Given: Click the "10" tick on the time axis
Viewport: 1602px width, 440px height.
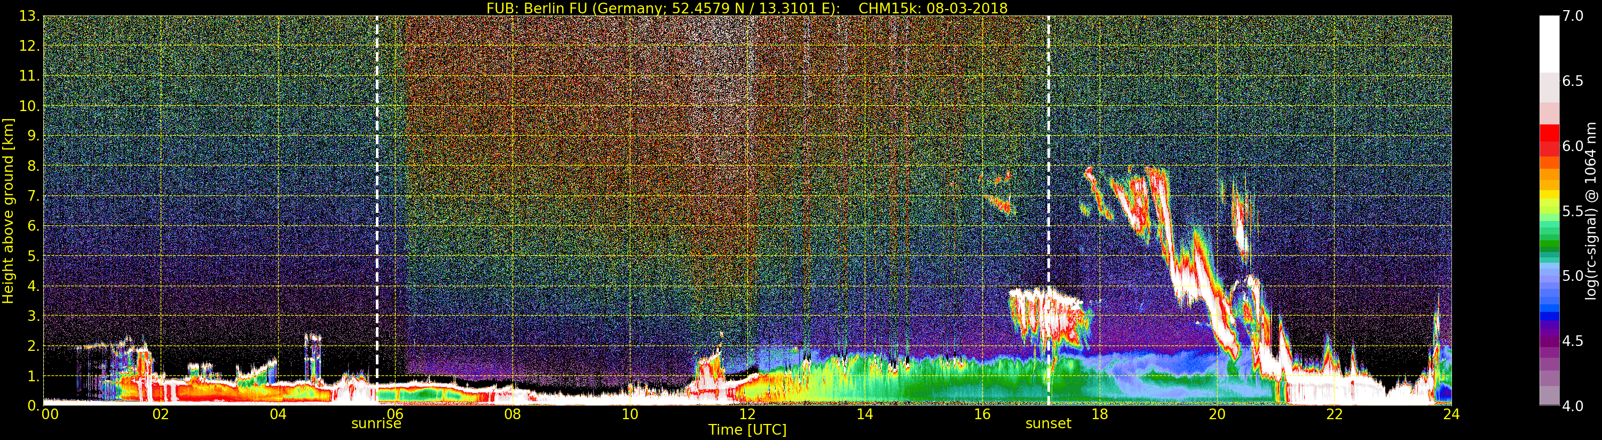Looking at the screenshot, I should 630,414.
